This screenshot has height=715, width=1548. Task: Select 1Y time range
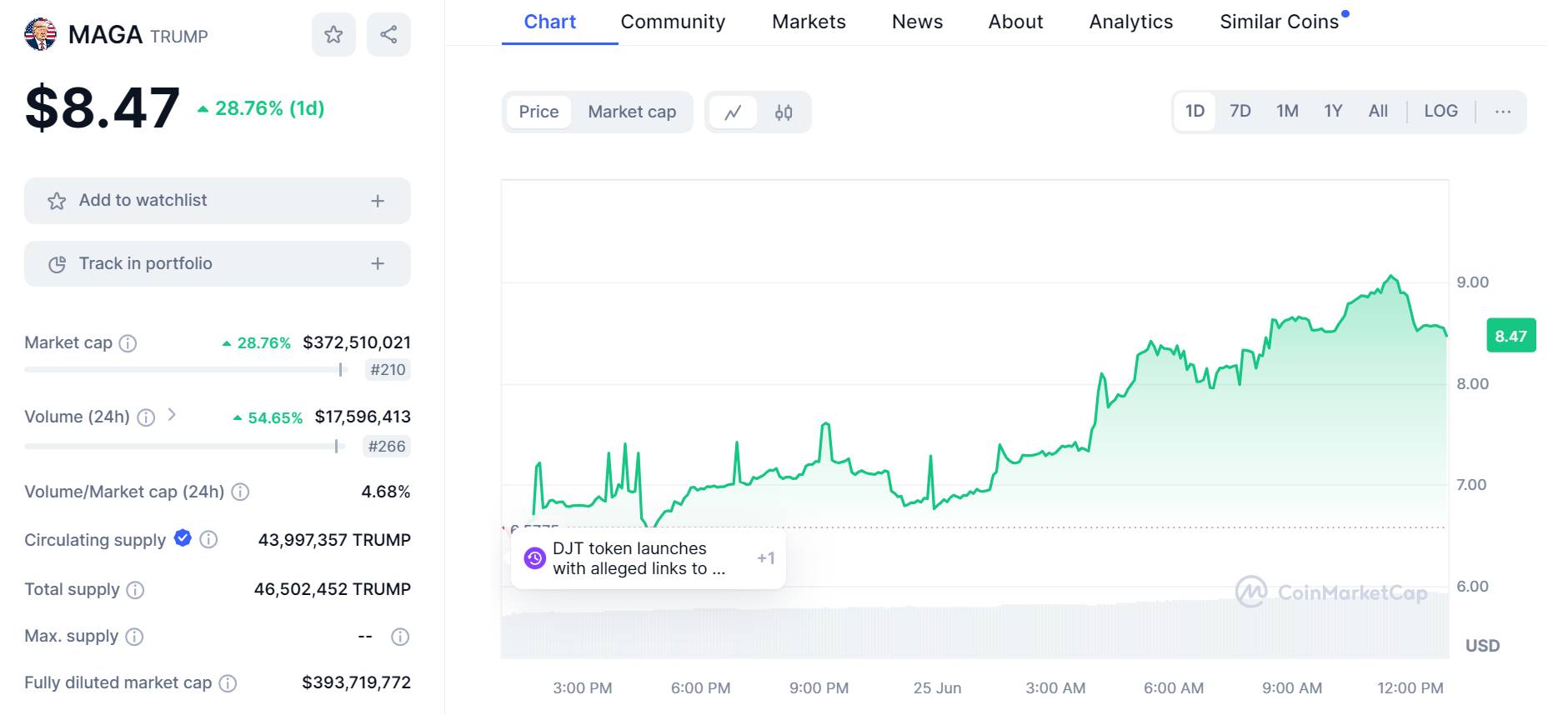pyautogui.click(x=1333, y=112)
